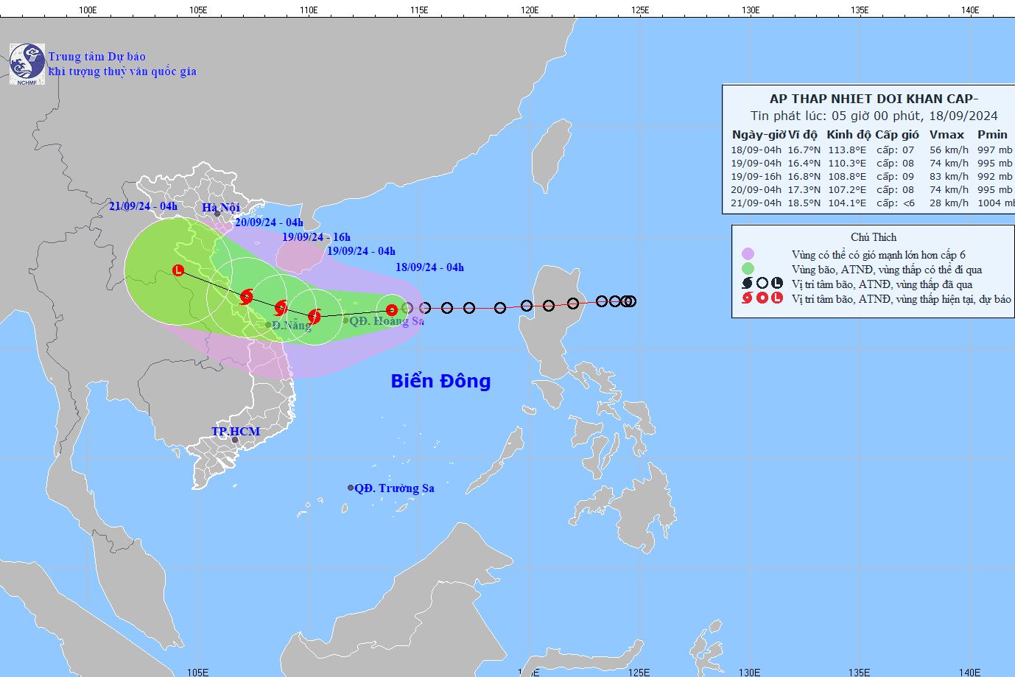
Task: Select the red storm symbol forecast for 19/09/24 - 04h
Action: pos(314,317)
